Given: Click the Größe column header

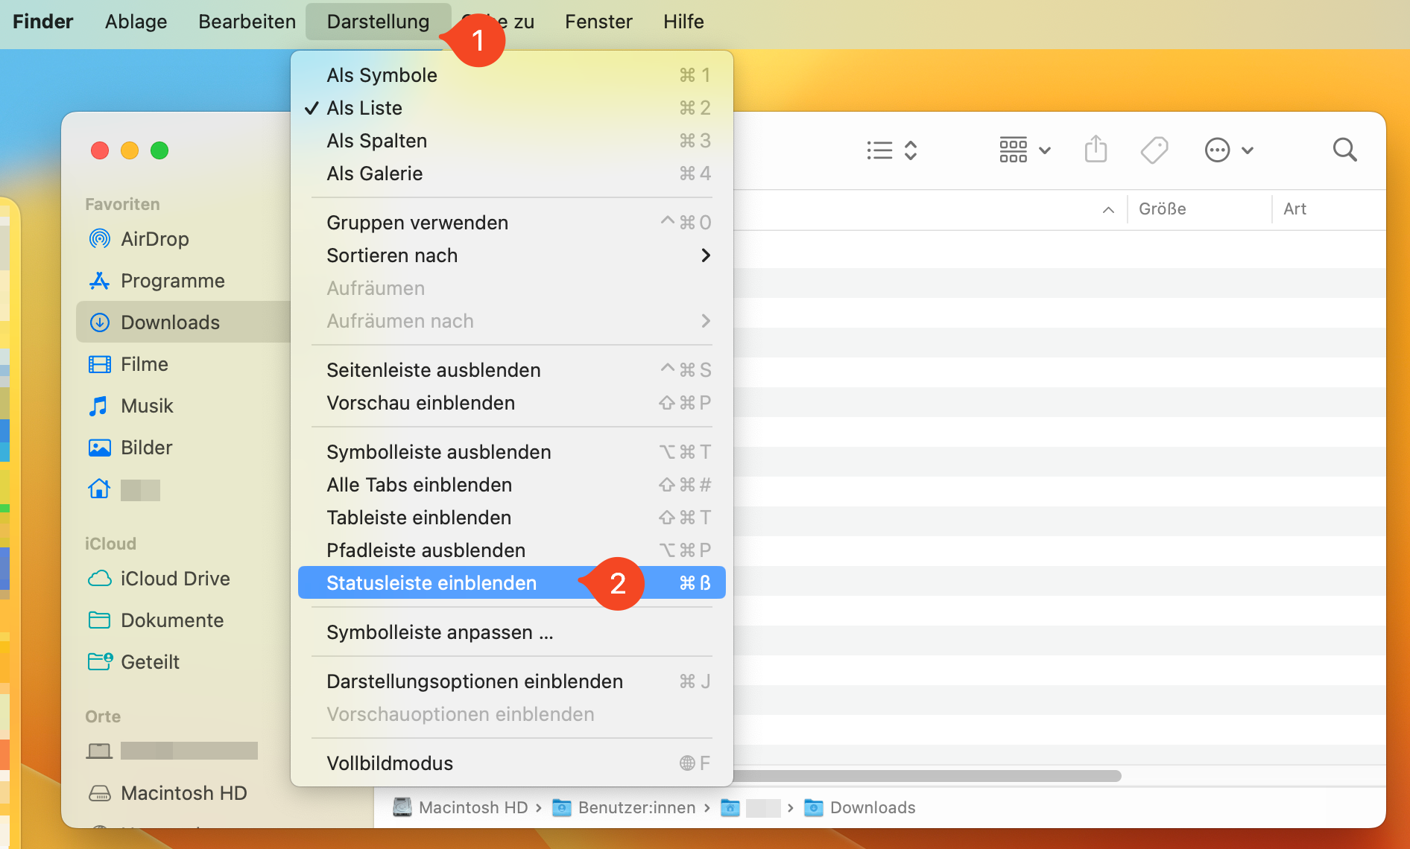Looking at the screenshot, I should point(1199,209).
